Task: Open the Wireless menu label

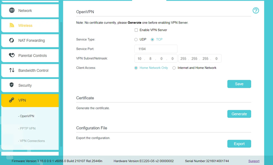Action: 25,25
